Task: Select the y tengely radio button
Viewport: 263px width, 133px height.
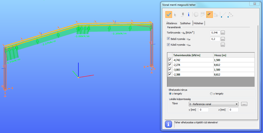Action: click(x=211, y=94)
